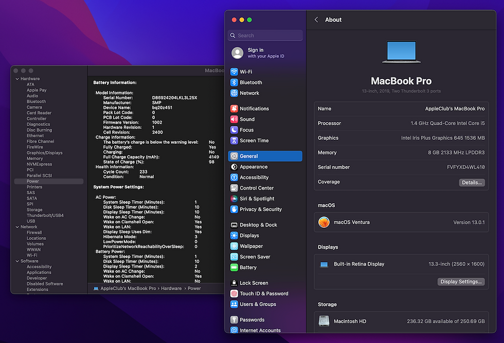
Task: Select Thunderbolt/USB4 in System Information sidebar
Action: [45, 215]
